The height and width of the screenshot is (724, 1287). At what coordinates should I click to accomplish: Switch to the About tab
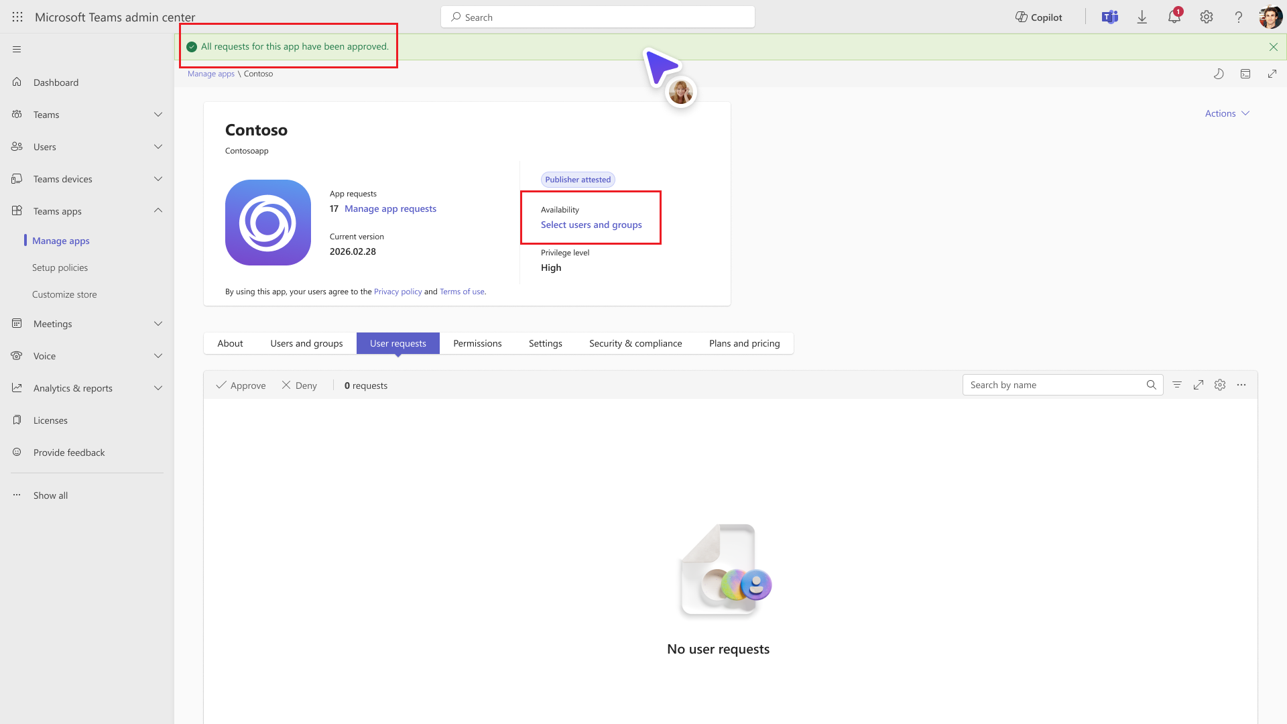coord(230,343)
